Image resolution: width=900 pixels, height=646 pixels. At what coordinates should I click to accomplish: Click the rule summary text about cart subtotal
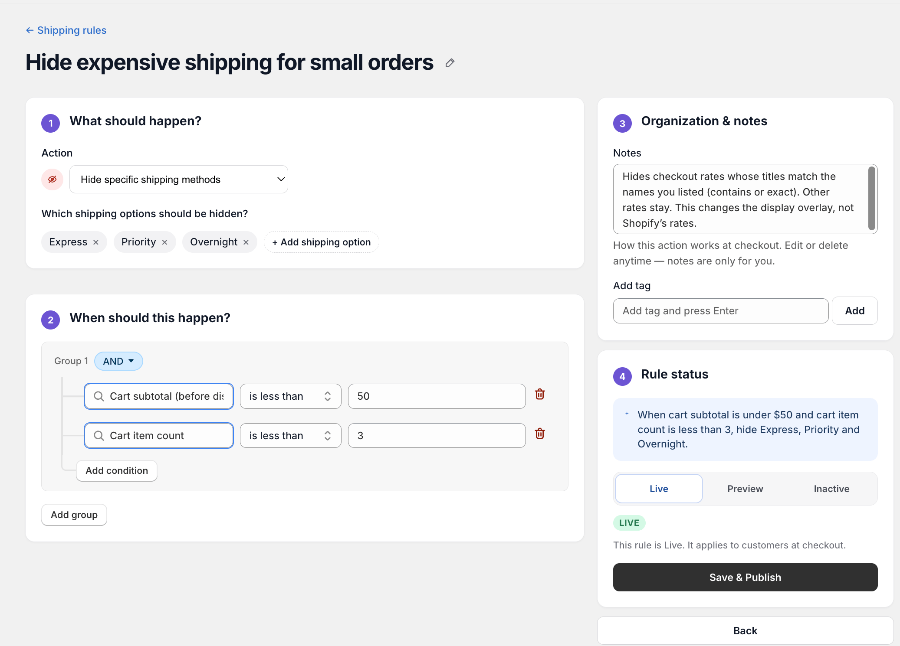[x=749, y=429]
